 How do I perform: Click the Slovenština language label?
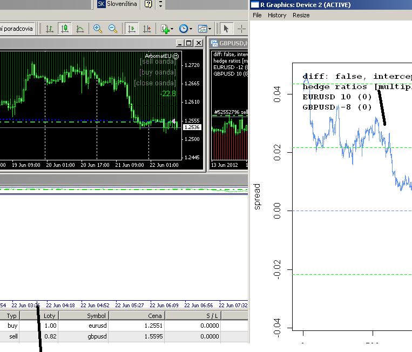pos(122,4)
